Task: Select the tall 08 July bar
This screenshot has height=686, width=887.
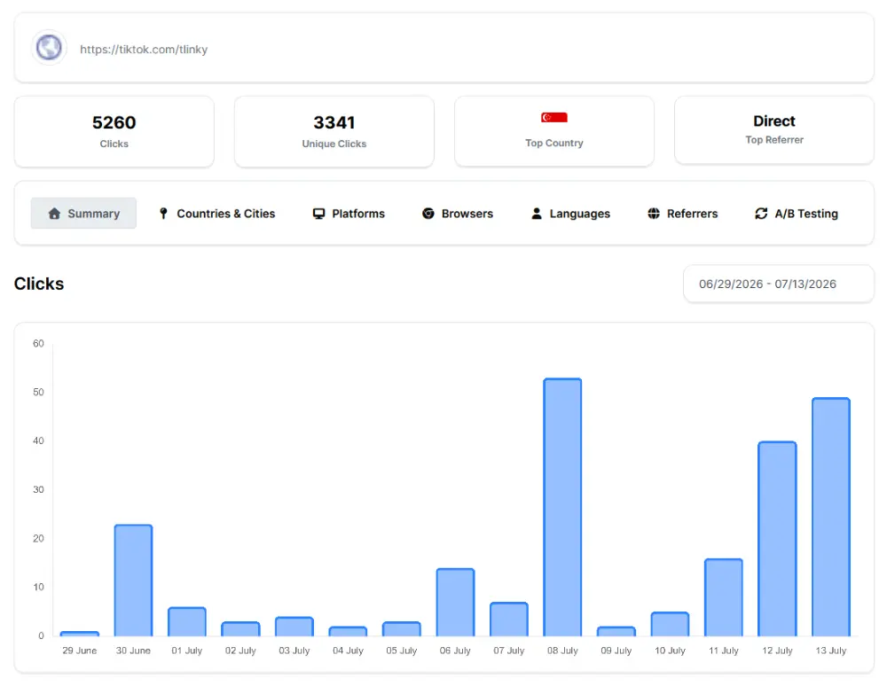Action: pyautogui.click(x=563, y=508)
